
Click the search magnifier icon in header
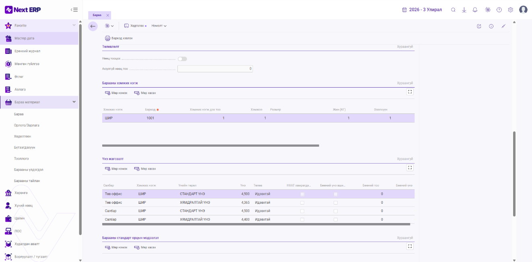(453, 10)
